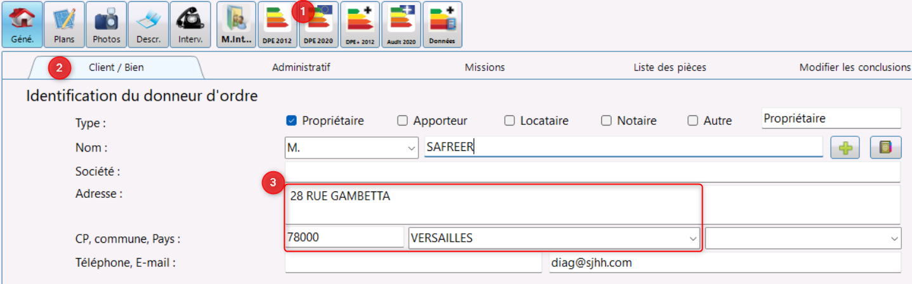Screen dimensions: 912x284
Task: Open the Interv. telephone icon
Action: click(190, 25)
